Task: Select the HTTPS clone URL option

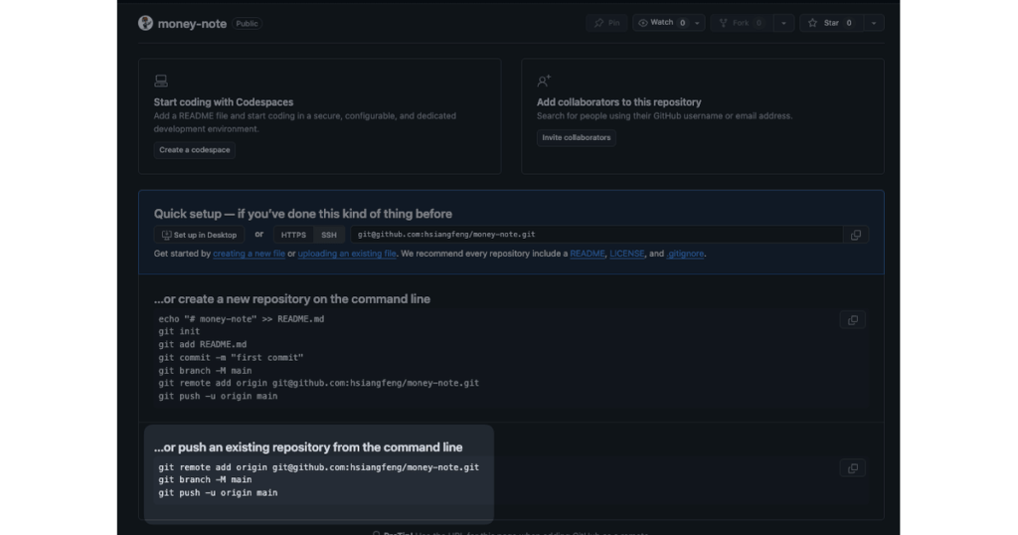Action: pos(293,235)
